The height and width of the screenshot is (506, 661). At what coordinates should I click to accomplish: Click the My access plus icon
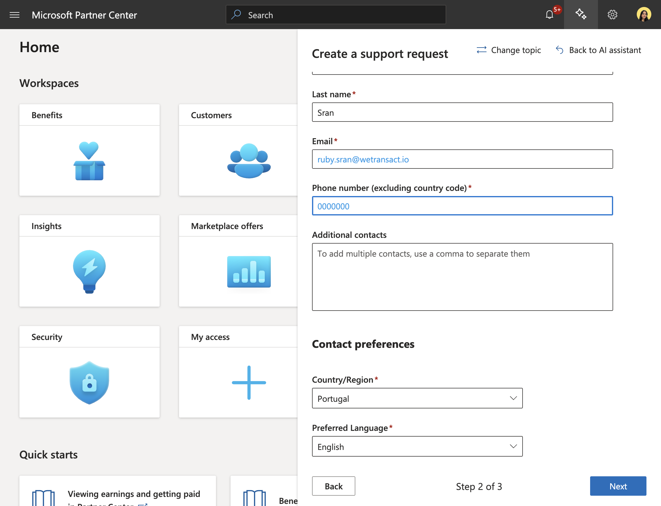[x=249, y=383]
